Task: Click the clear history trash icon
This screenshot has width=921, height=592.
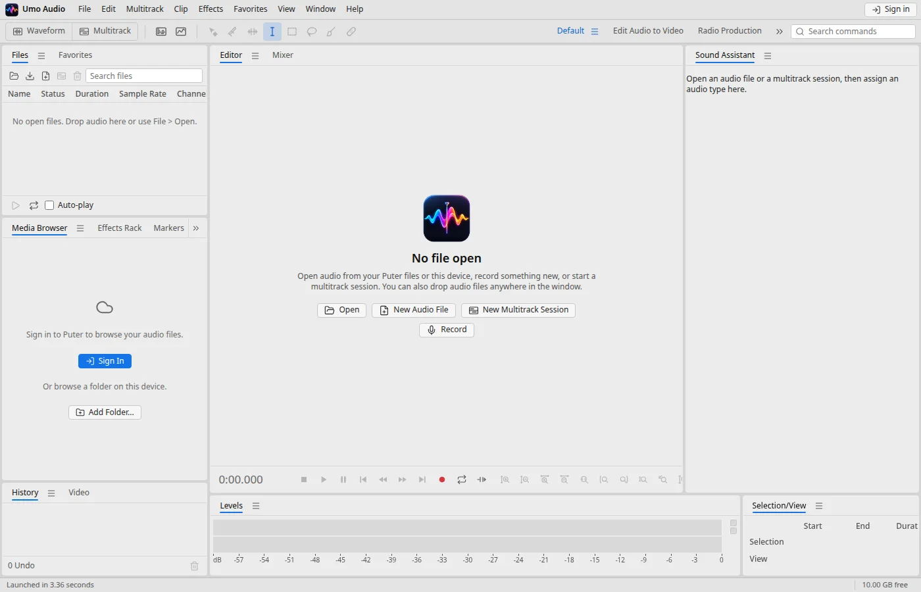Action: pyautogui.click(x=195, y=566)
